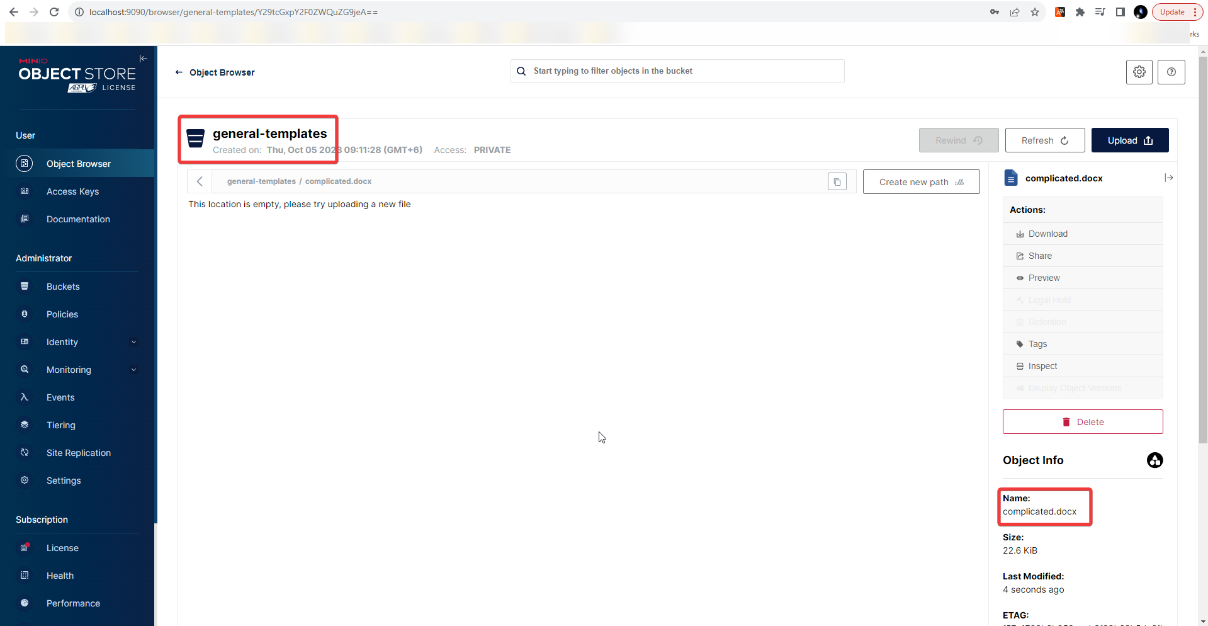This screenshot has height=626, width=1208.
Task: Open the Documentation menu item
Action: click(78, 219)
